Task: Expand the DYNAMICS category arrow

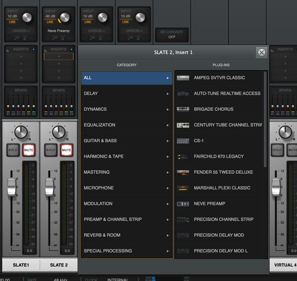Action: pos(167,109)
